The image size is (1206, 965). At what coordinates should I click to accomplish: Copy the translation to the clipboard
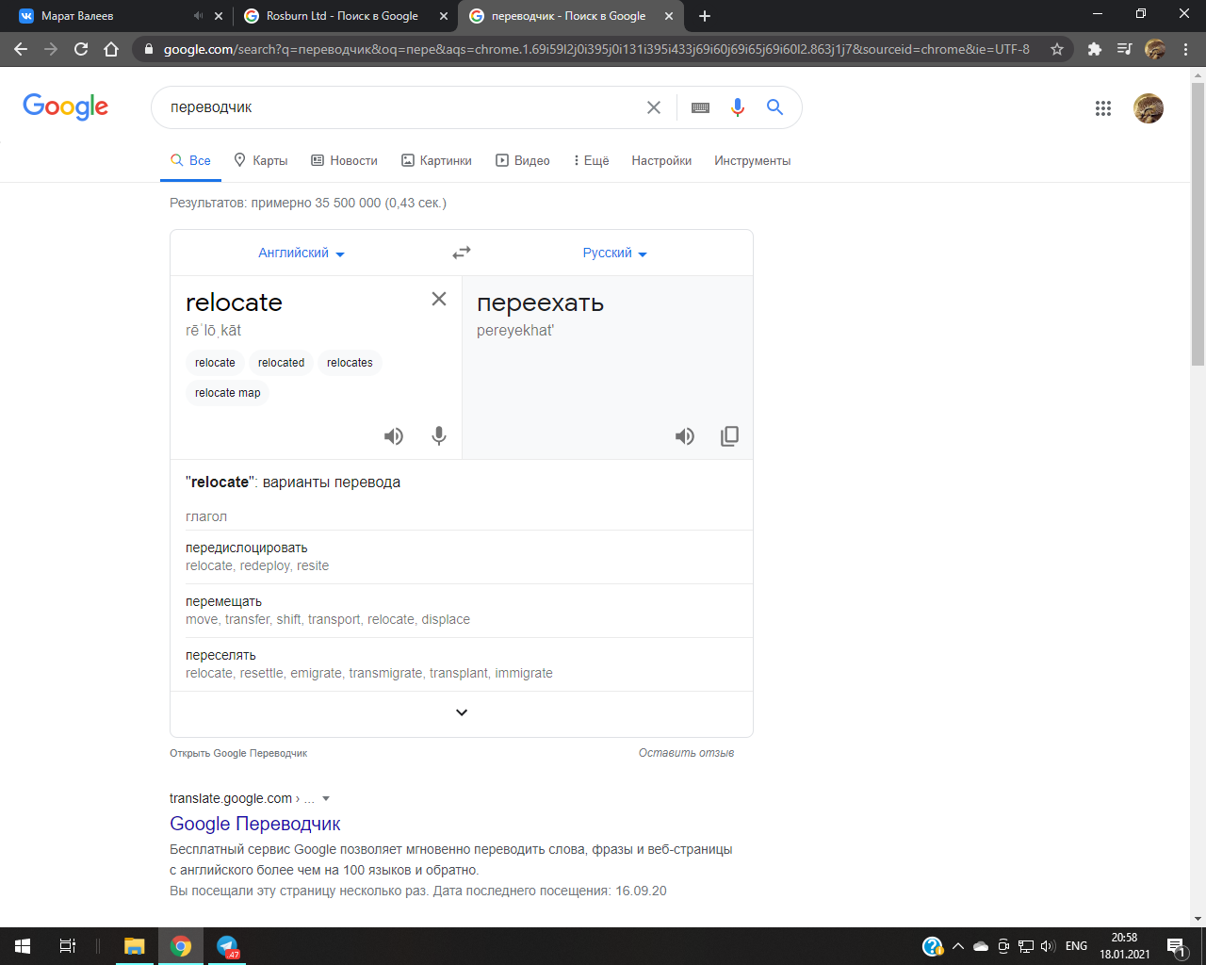729,436
